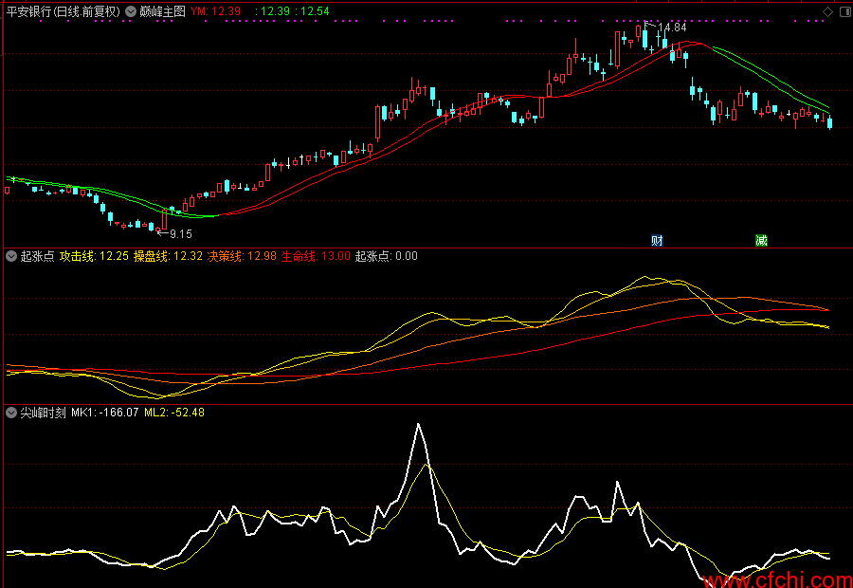Click the 尖峰时刻 indicator name label
Image resolution: width=853 pixels, height=588 pixels.
point(44,413)
